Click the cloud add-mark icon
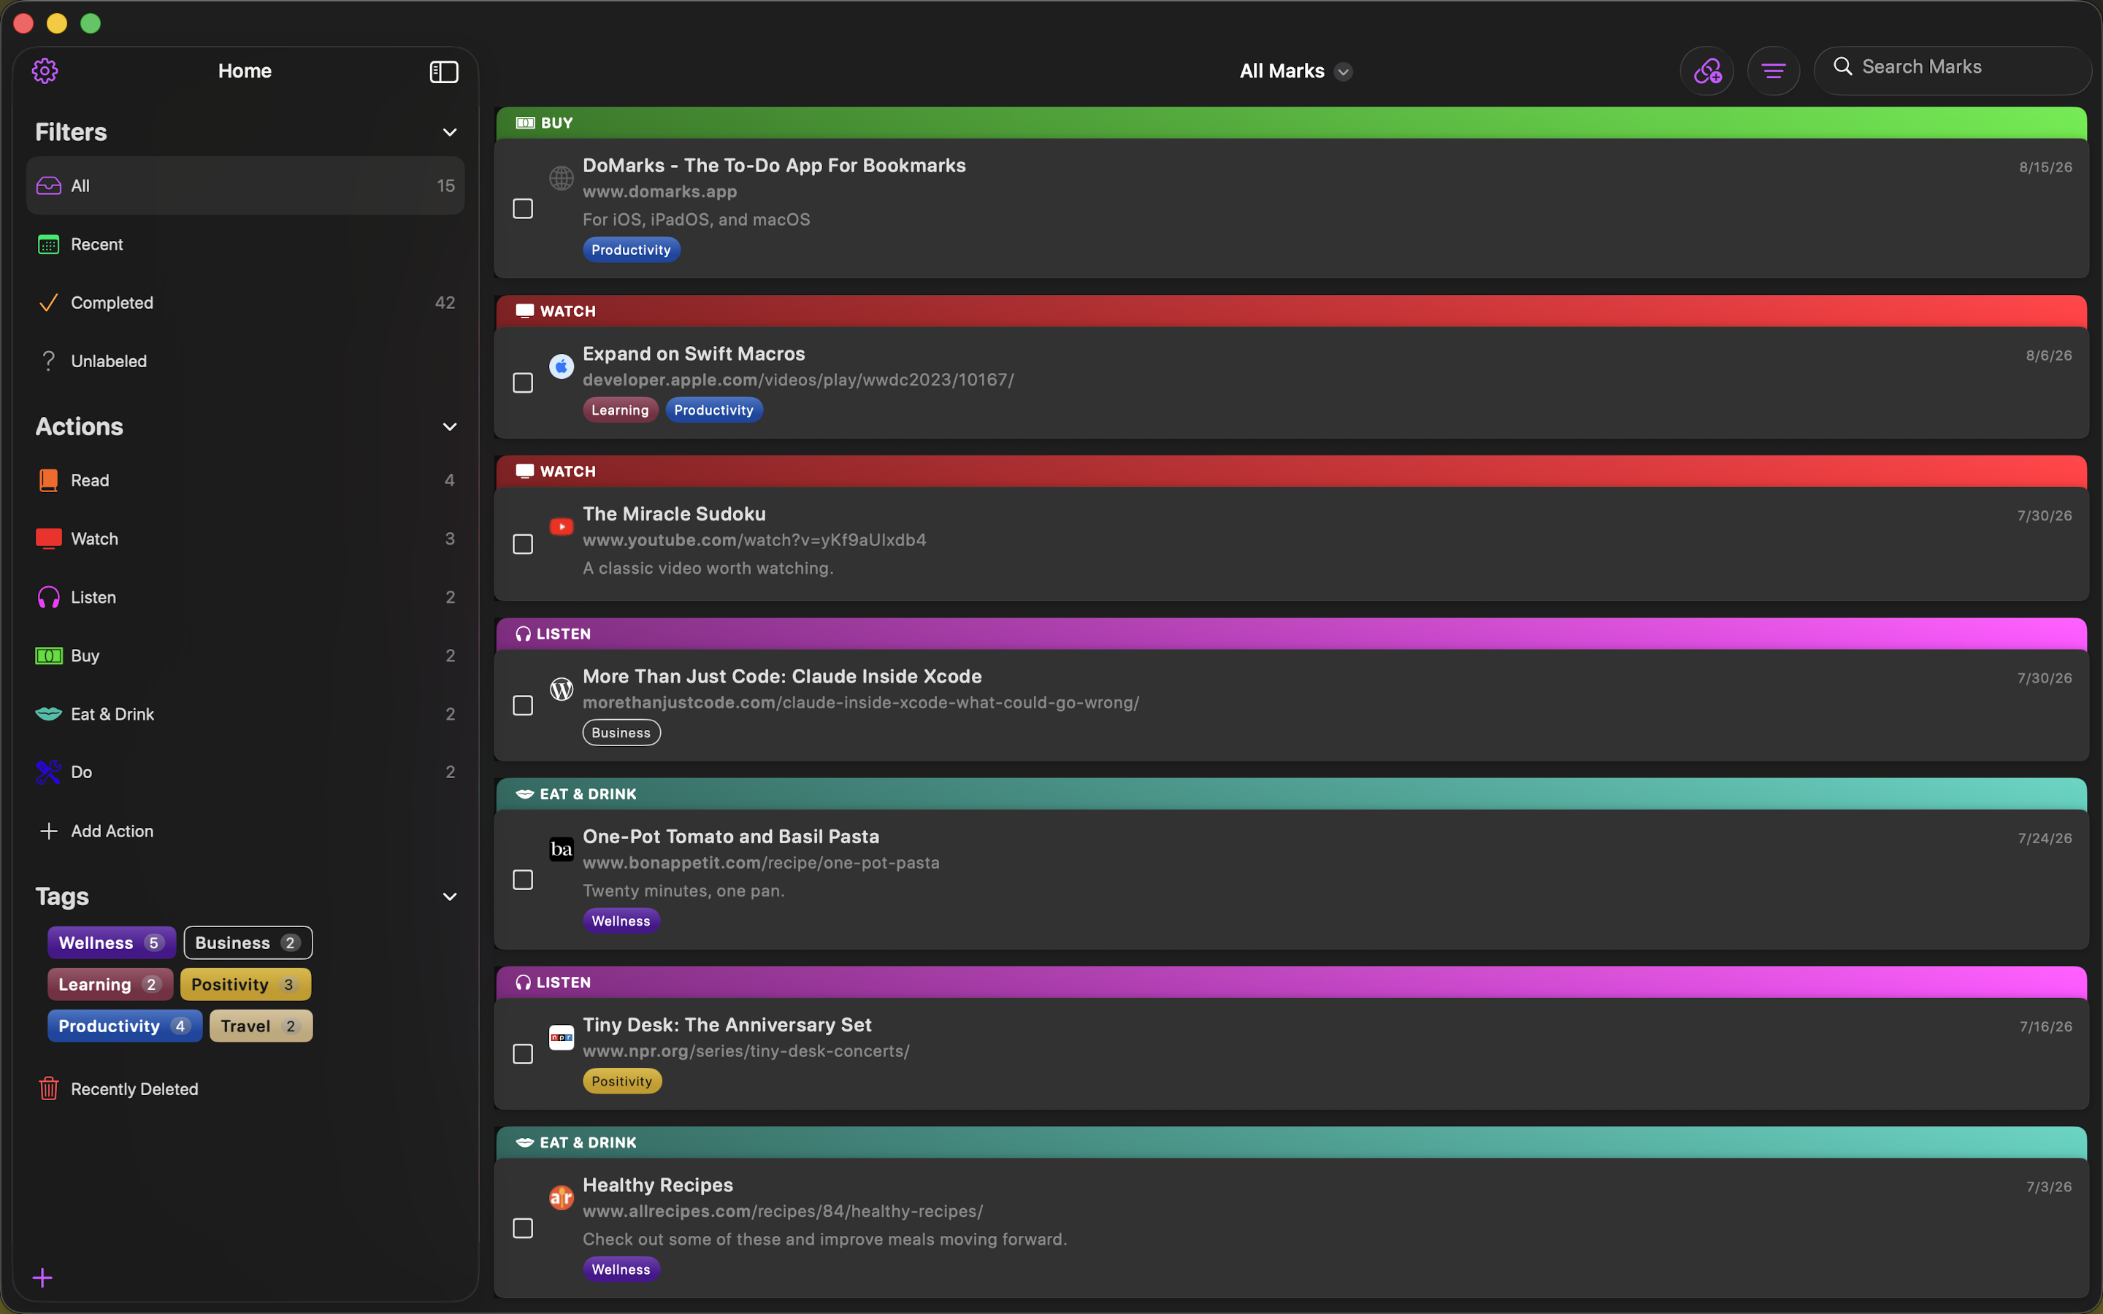The width and height of the screenshot is (2103, 1314). point(1706,70)
